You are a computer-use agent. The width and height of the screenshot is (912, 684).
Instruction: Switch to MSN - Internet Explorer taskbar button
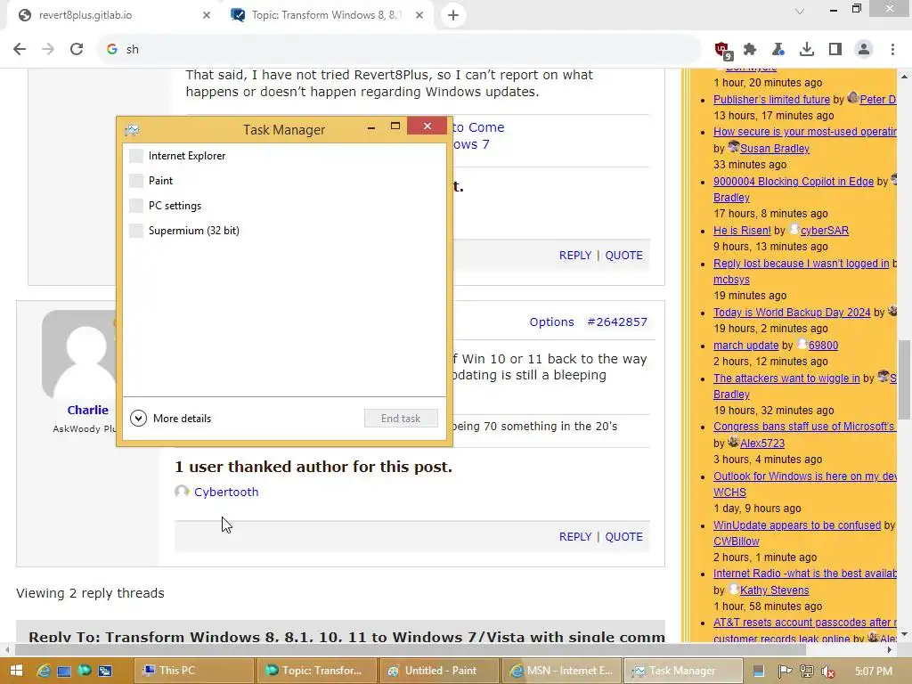[561, 671]
